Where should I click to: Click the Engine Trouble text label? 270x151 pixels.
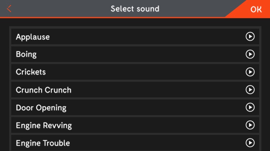point(43,143)
